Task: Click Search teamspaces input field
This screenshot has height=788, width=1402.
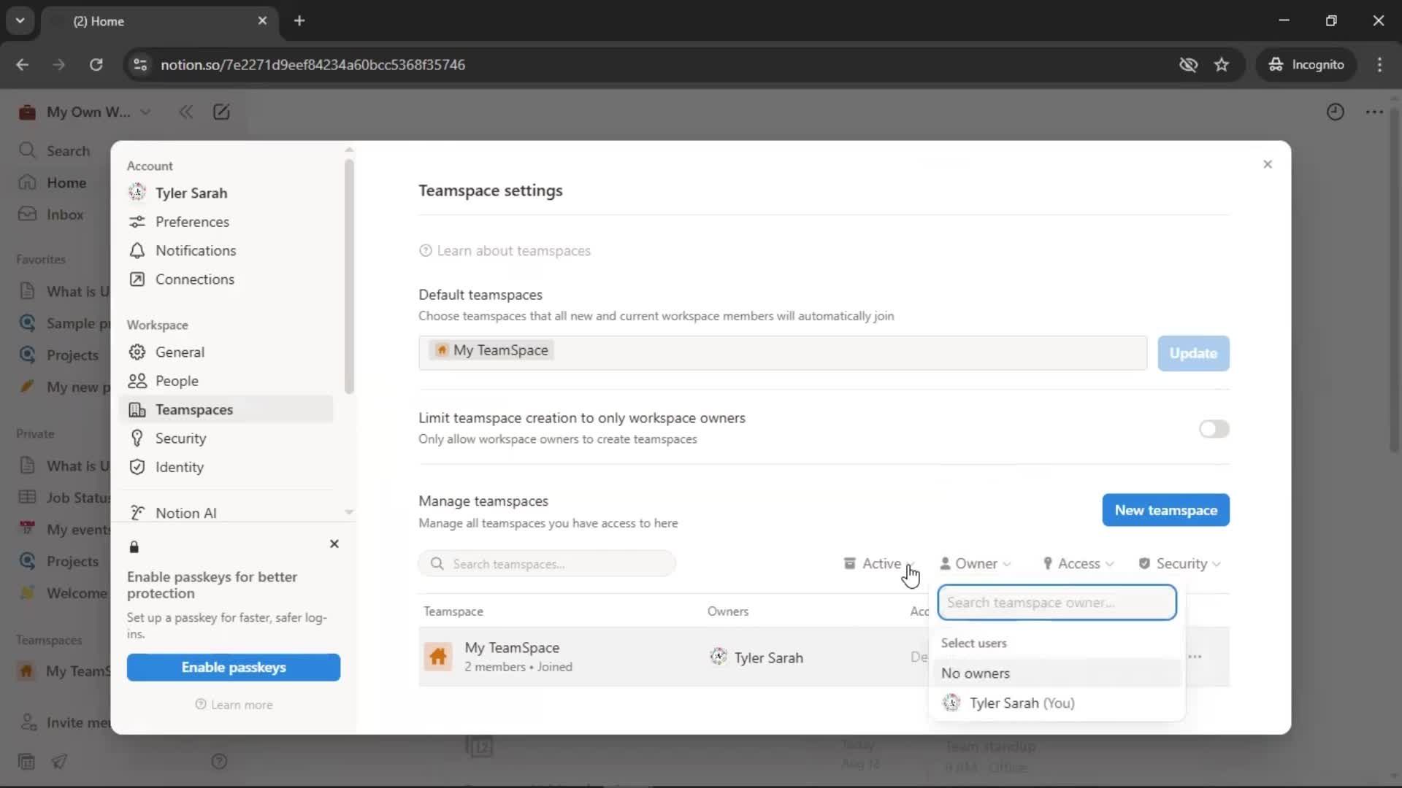Action: (x=547, y=563)
